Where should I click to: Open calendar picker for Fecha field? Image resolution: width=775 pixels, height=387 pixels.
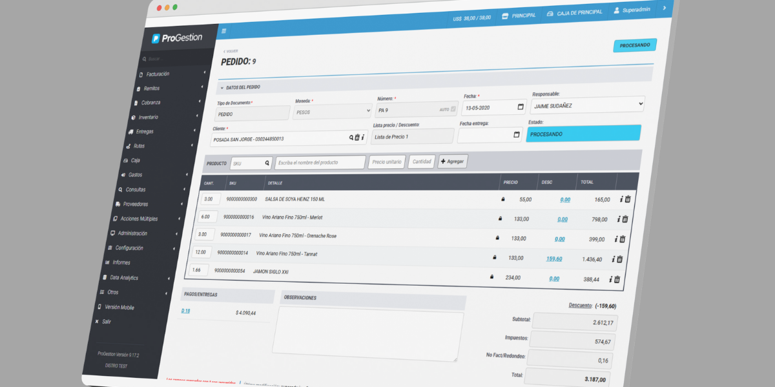point(521,107)
